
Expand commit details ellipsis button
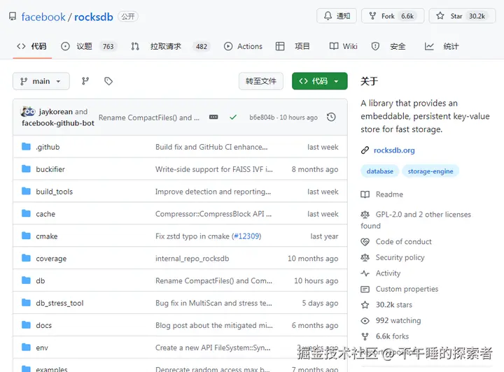pyautogui.click(x=213, y=117)
